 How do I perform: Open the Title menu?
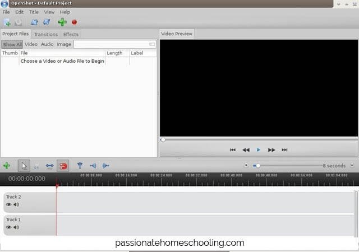34,12
